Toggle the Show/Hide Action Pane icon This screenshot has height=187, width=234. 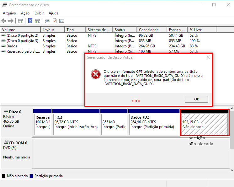pyautogui.click(x=38, y=21)
